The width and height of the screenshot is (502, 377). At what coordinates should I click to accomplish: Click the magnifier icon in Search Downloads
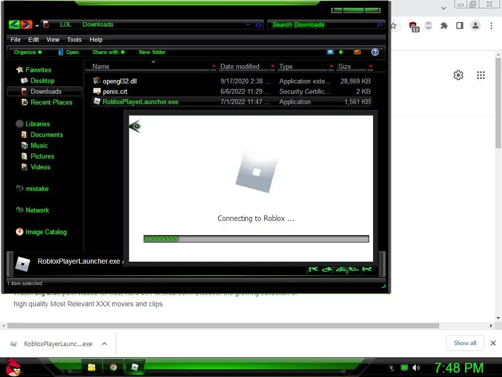[380, 25]
